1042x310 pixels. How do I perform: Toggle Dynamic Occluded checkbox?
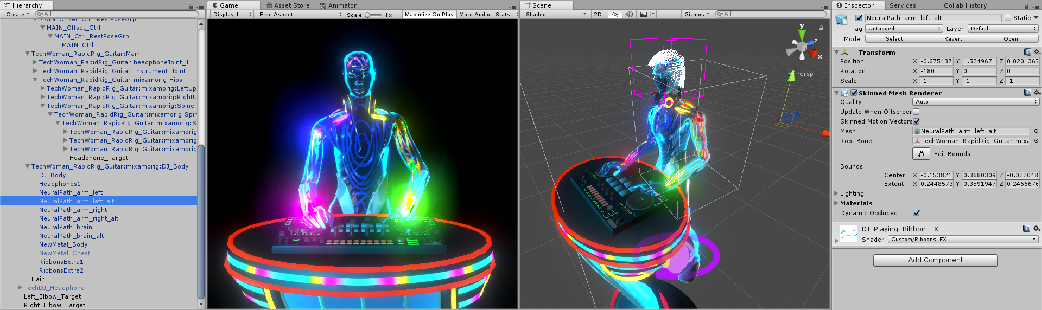pyautogui.click(x=916, y=213)
